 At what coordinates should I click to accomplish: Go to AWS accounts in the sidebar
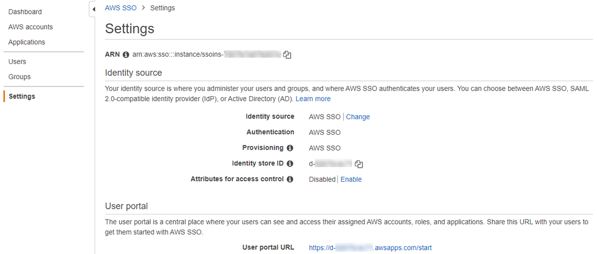coord(31,27)
